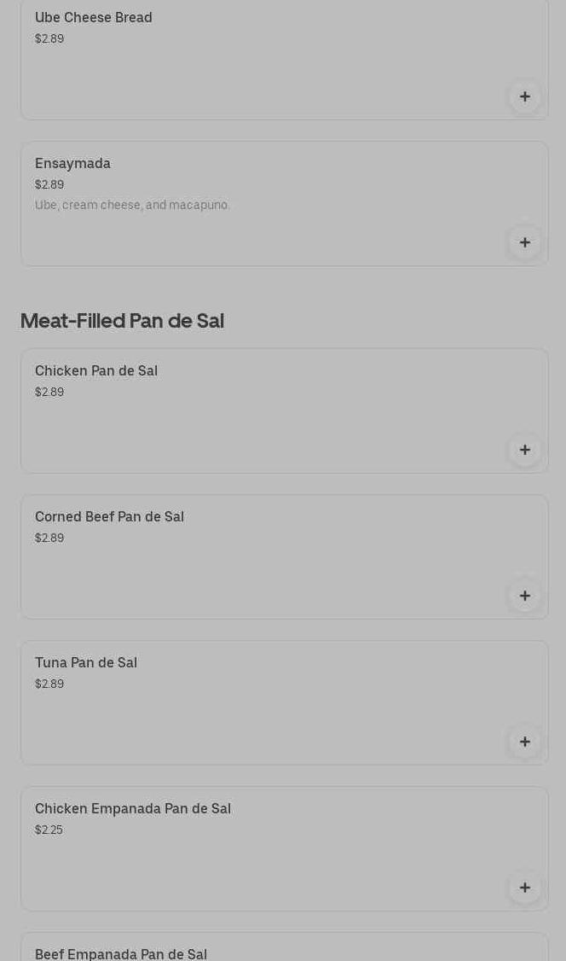Screen dimensions: 566x961
Task: Click the Meat-Filled Pan de Sal heading
Action: 122,321
